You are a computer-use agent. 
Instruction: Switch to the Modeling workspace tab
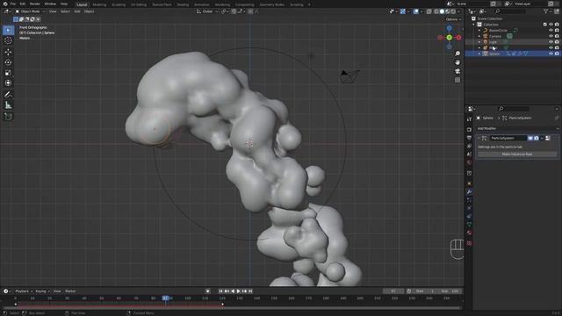tap(99, 4)
